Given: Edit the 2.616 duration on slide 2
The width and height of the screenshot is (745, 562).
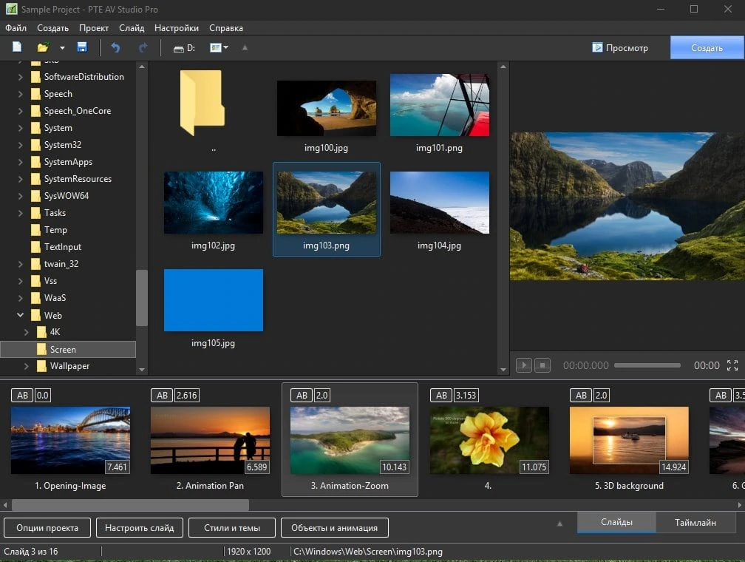Looking at the screenshot, I should click(187, 395).
